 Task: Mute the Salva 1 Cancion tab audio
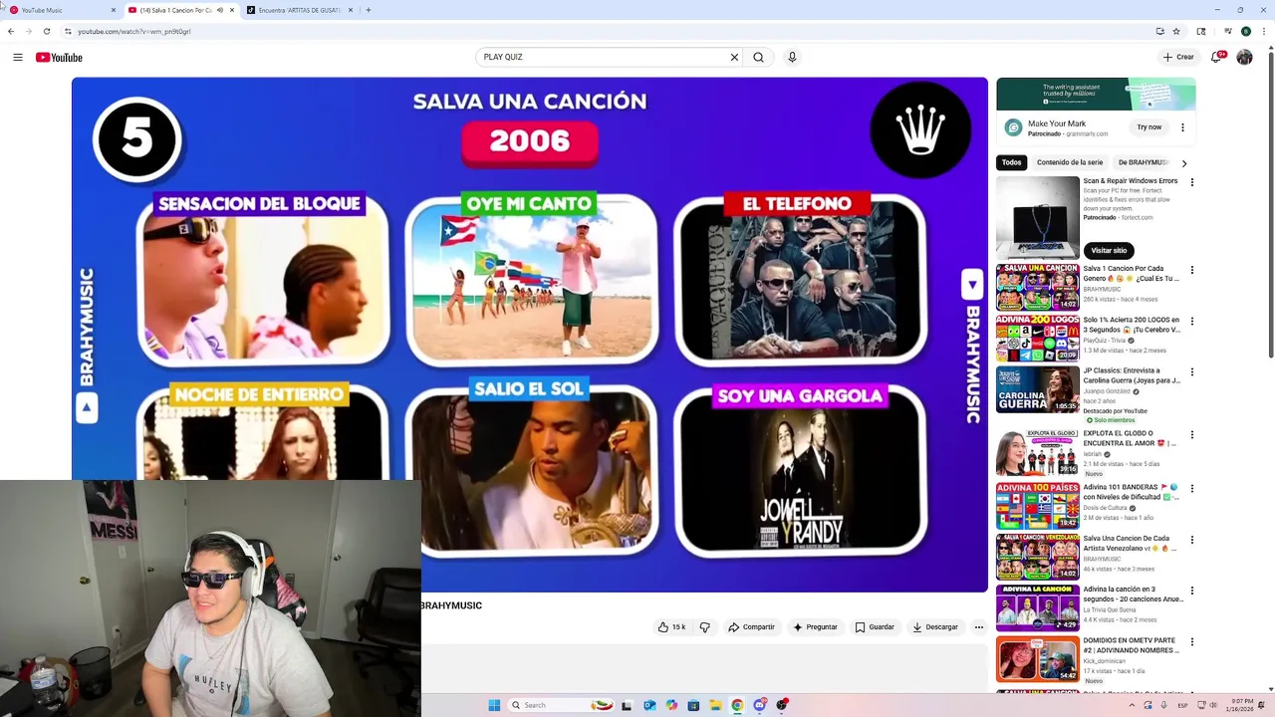220,10
